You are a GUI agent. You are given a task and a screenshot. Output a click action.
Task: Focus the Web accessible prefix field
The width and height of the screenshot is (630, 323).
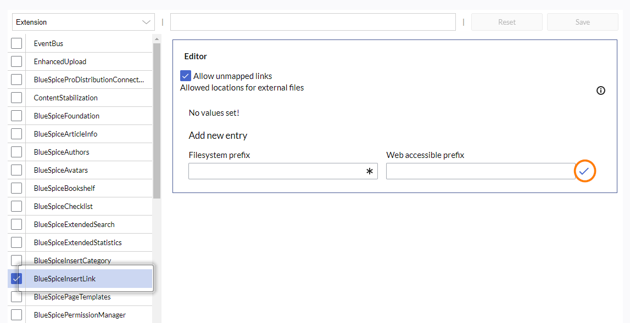tap(480, 172)
